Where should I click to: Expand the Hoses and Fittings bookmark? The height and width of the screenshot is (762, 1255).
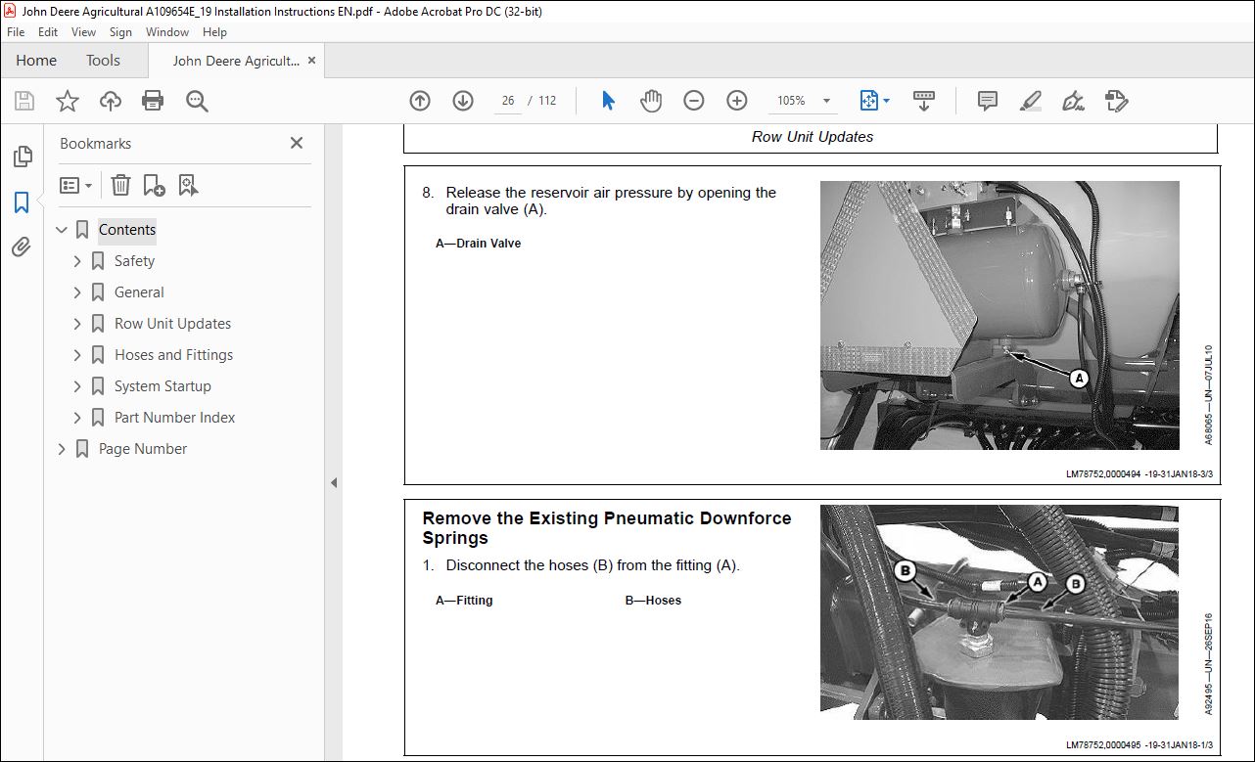point(77,355)
